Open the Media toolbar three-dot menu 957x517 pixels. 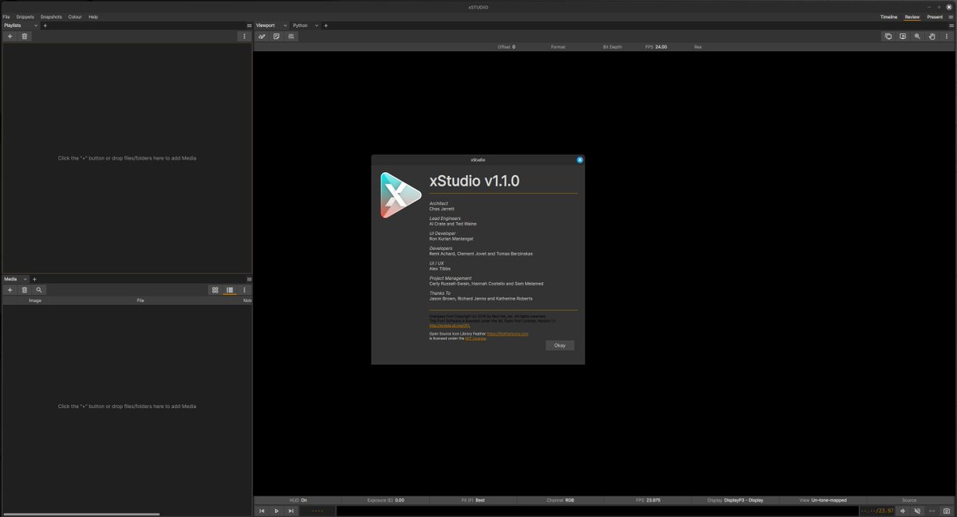[x=244, y=290]
